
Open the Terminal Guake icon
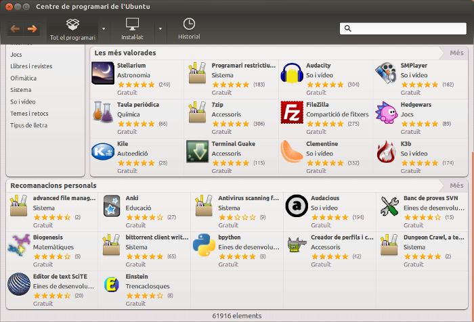click(198, 152)
